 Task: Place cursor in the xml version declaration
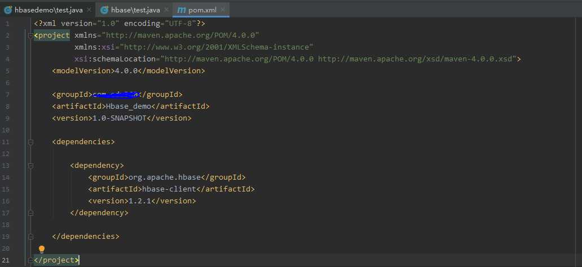click(x=120, y=23)
